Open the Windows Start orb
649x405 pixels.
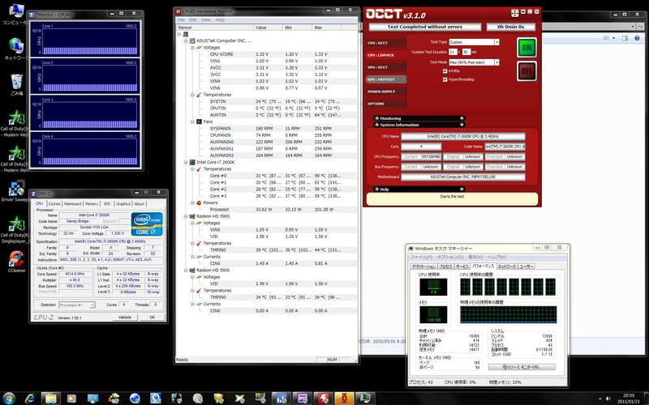tap(9, 398)
